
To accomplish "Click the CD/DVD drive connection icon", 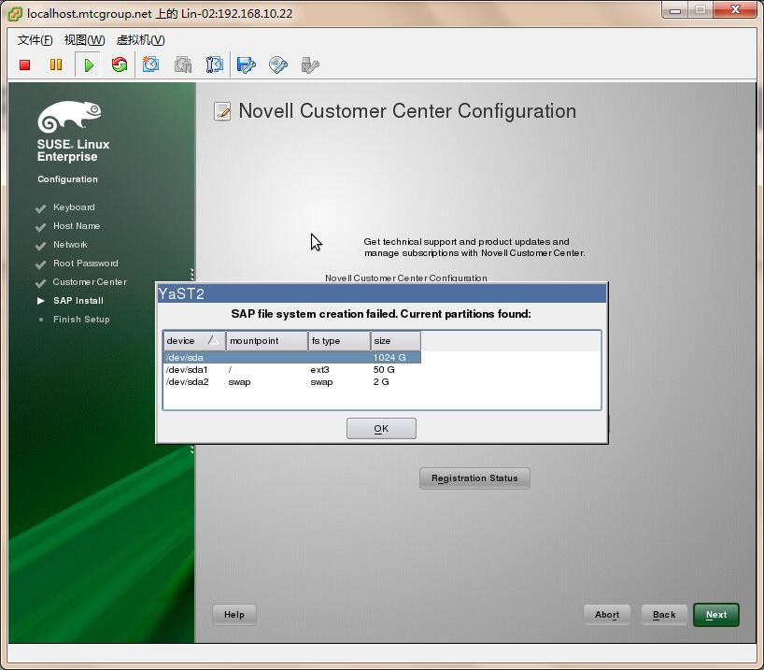I will pos(277,64).
